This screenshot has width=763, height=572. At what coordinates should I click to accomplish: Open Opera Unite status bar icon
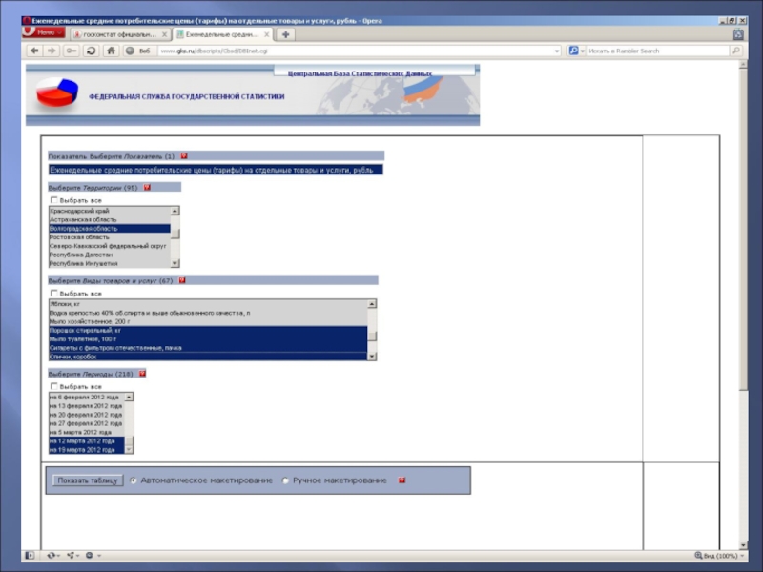tap(72, 555)
